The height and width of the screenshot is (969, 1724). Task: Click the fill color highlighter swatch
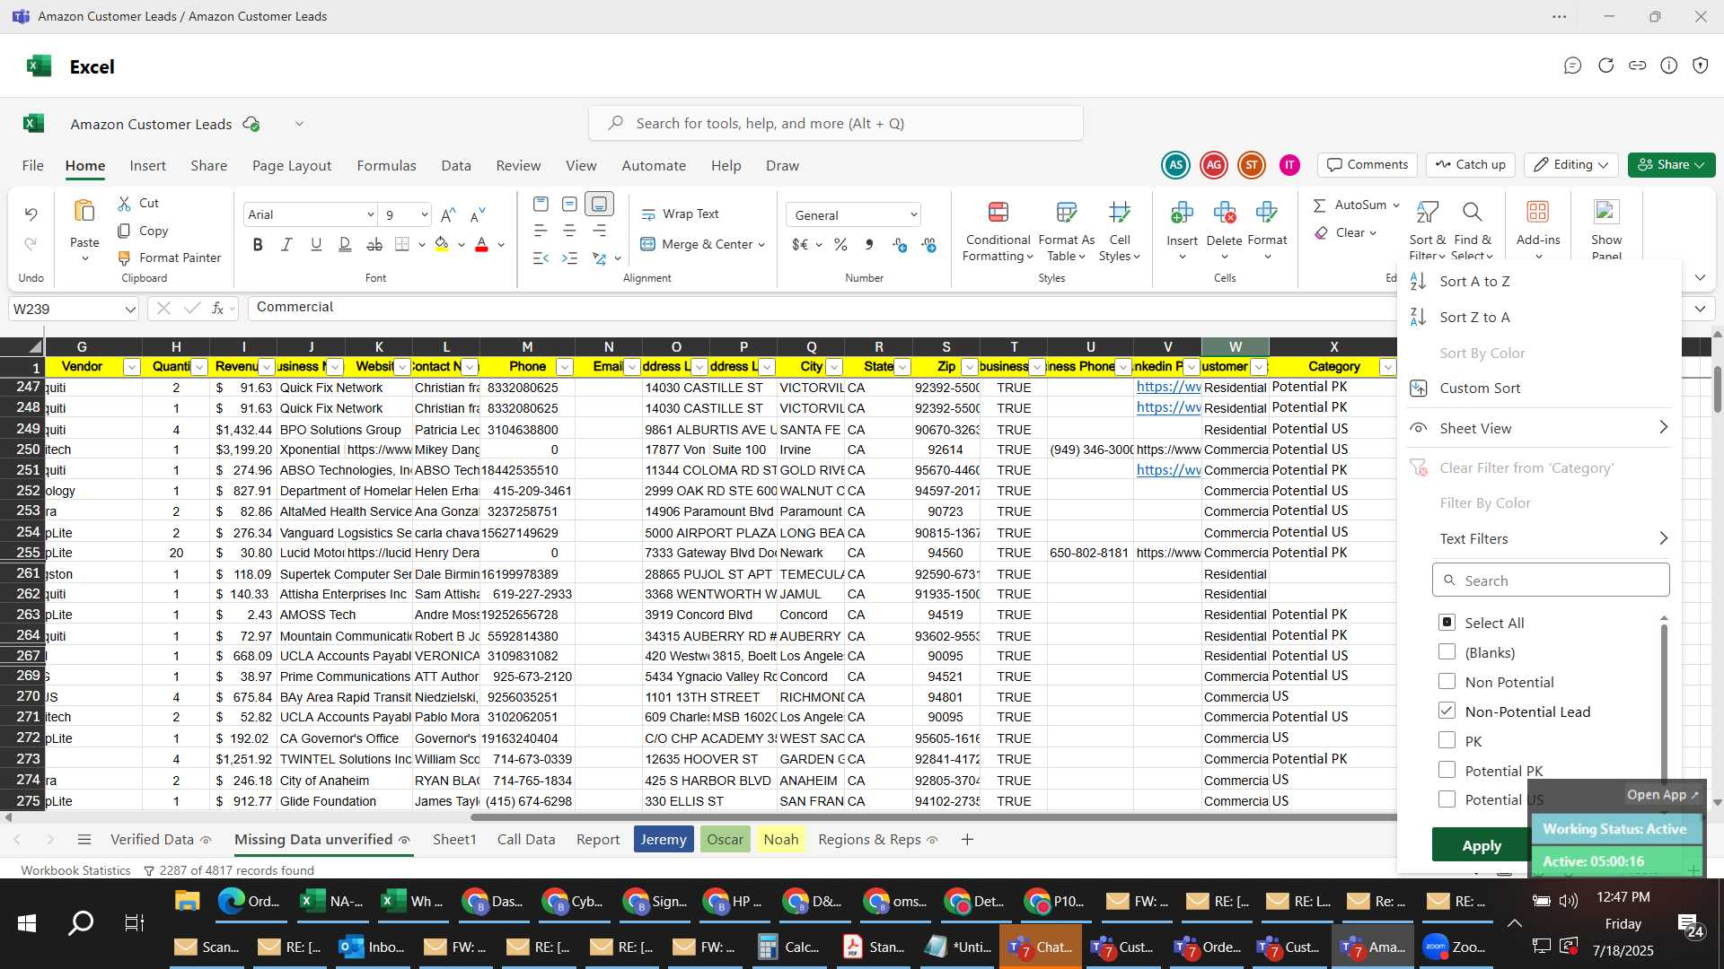(441, 244)
